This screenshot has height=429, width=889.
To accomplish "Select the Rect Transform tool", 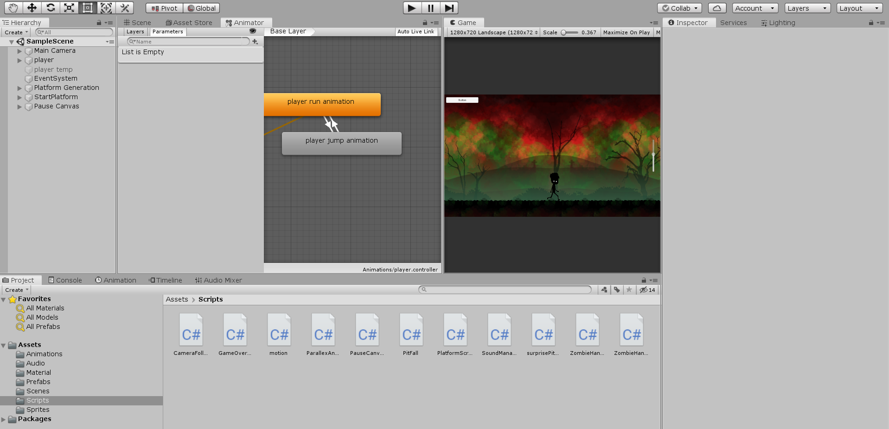I will click(x=88, y=8).
